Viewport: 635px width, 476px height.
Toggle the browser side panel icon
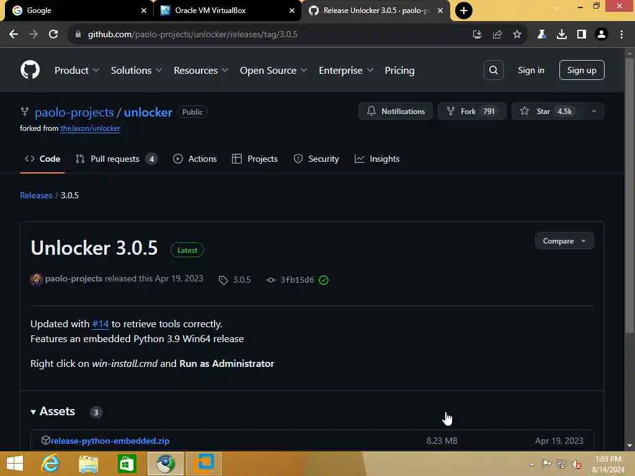[x=582, y=35]
